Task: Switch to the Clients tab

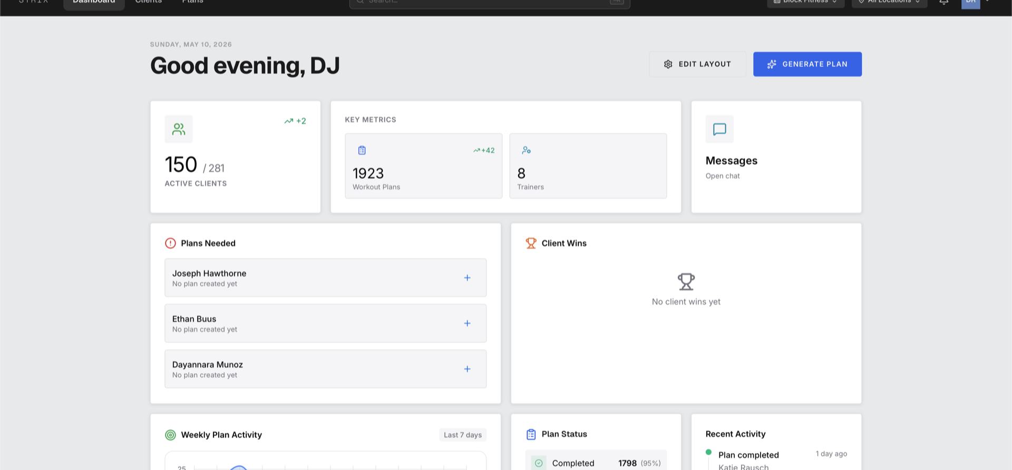Action: tap(149, 2)
